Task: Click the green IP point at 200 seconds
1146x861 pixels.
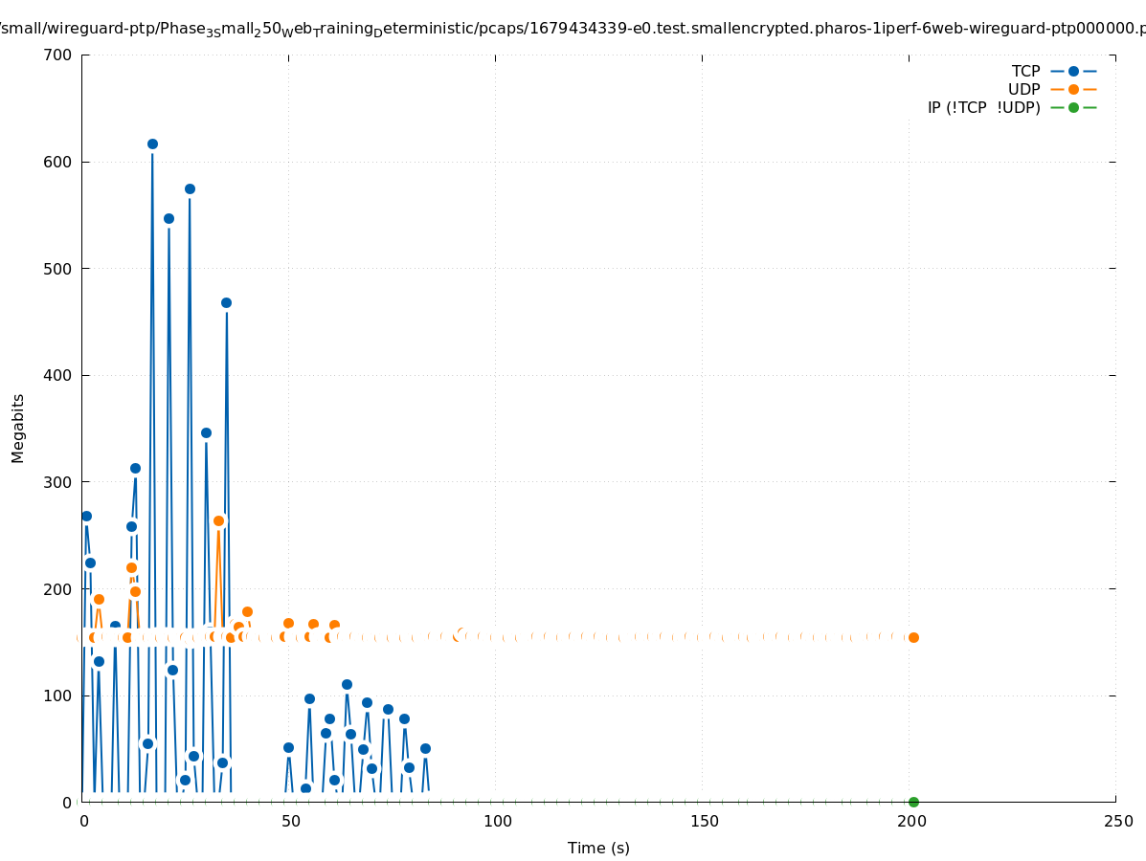Action: click(x=913, y=802)
